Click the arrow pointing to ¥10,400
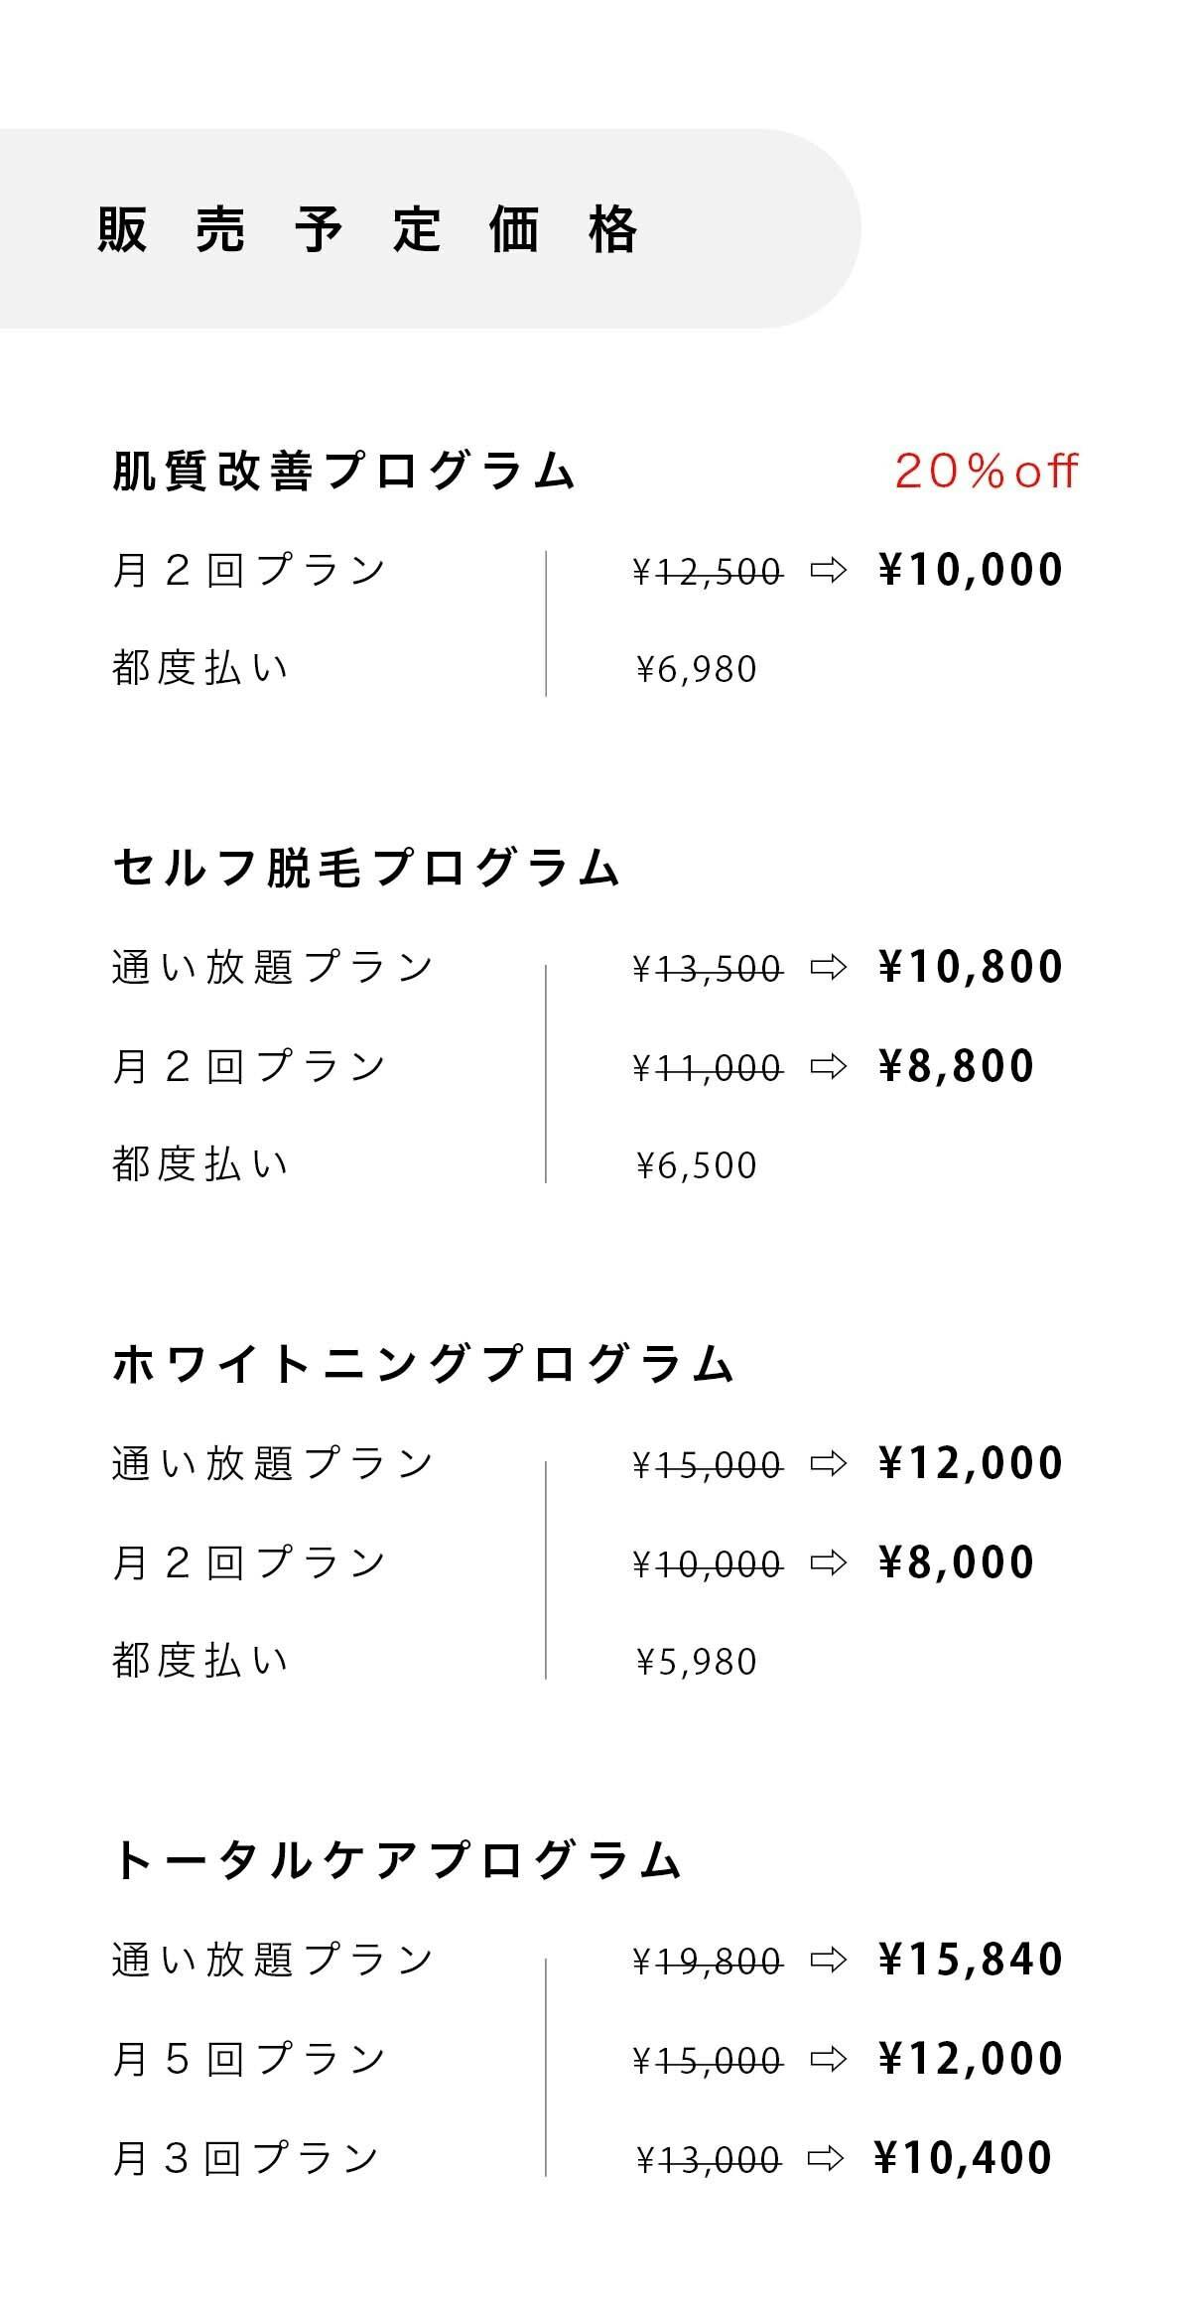 tap(826, 2158)
